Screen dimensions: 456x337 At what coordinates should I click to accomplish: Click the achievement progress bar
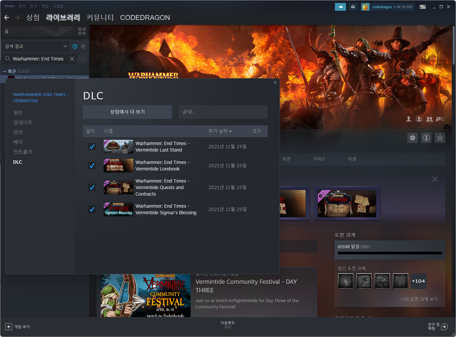tap(390, 253)
